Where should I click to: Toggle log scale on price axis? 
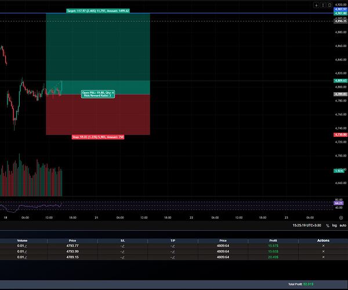(x=335, y=226)
